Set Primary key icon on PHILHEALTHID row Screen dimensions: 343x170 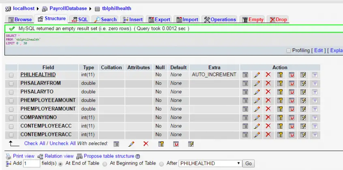280,74
